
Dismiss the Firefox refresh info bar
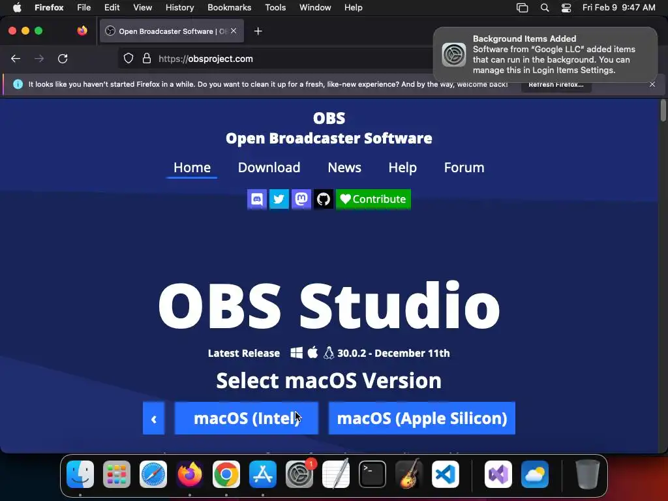pyautogui.click(x=652, y=84)
